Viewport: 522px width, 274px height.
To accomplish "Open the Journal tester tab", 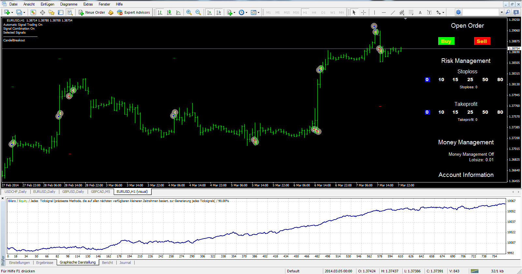I will tap(125, 263).
